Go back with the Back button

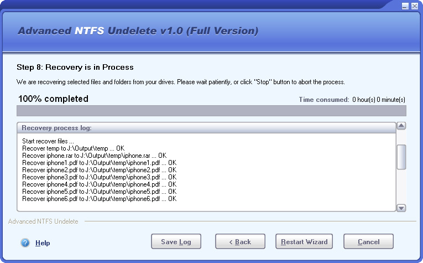point(241,241)
